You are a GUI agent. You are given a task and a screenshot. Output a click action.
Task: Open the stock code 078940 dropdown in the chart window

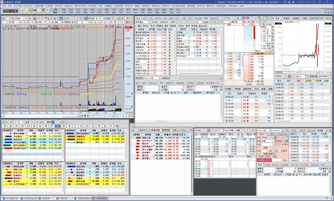(24, 18)
